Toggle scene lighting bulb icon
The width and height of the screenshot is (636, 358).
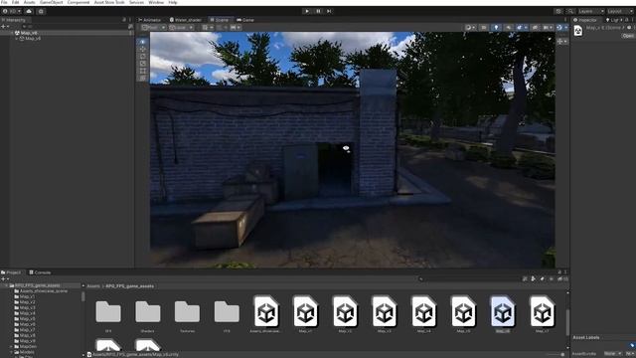[x=496, y=28]
